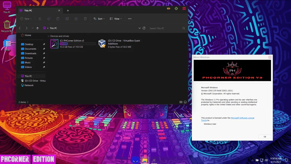Click the Share icon in Explorer toolbar
291x164 pixels.
[x=76, y=19]
